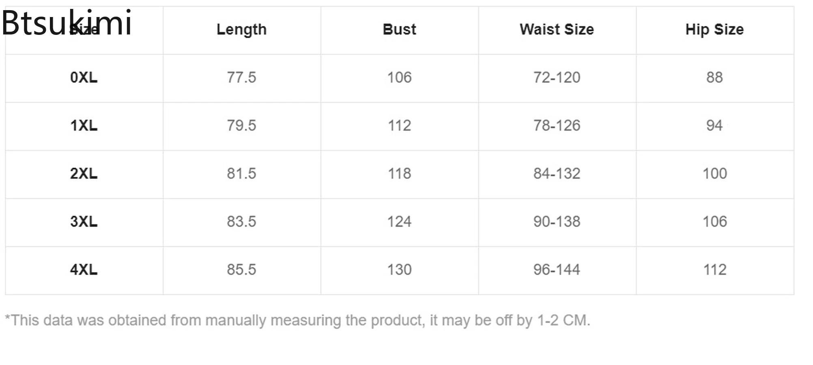Select the 90-138 waist size cell
This screenshot has height=365, width=813.
557,222
